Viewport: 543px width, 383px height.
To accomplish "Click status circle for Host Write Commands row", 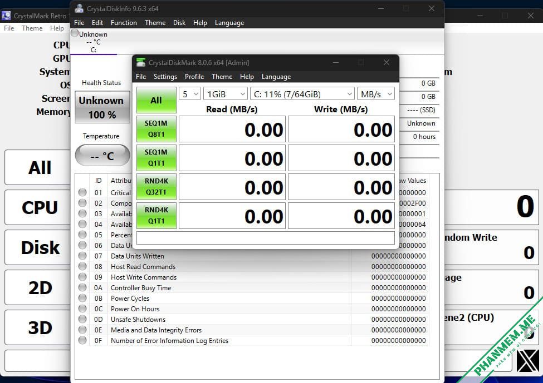I will [82, 277].
